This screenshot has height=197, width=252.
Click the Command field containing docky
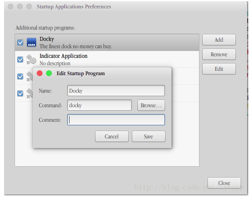pyautogui.click(x=100, y=105)
